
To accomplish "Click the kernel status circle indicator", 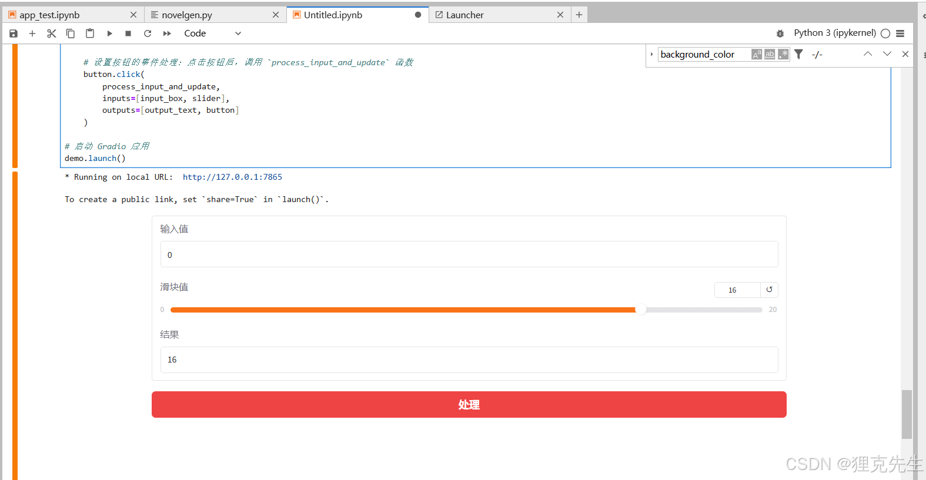I will pos(885,33).
